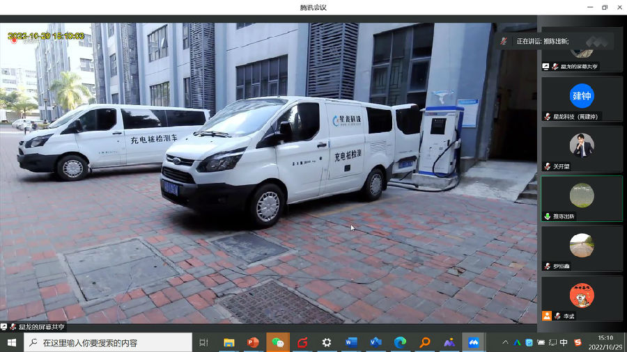Open the clock showing 15:10
627x352 pixels.
click(605, 342)
